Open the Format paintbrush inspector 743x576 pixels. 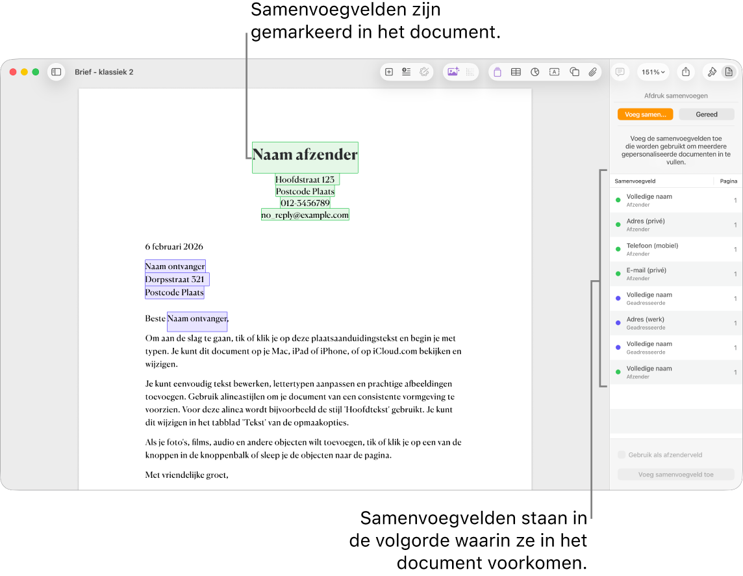coord(712,72)
